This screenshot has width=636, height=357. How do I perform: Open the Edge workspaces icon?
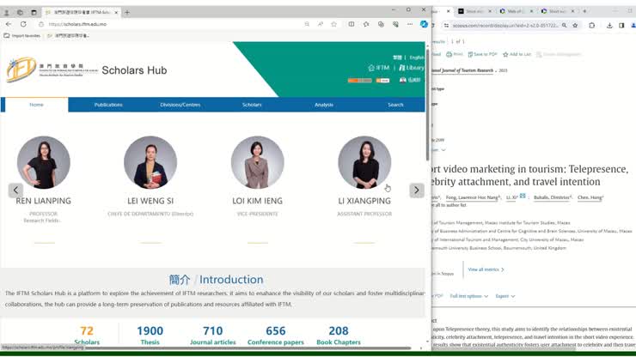pos(20,13)
